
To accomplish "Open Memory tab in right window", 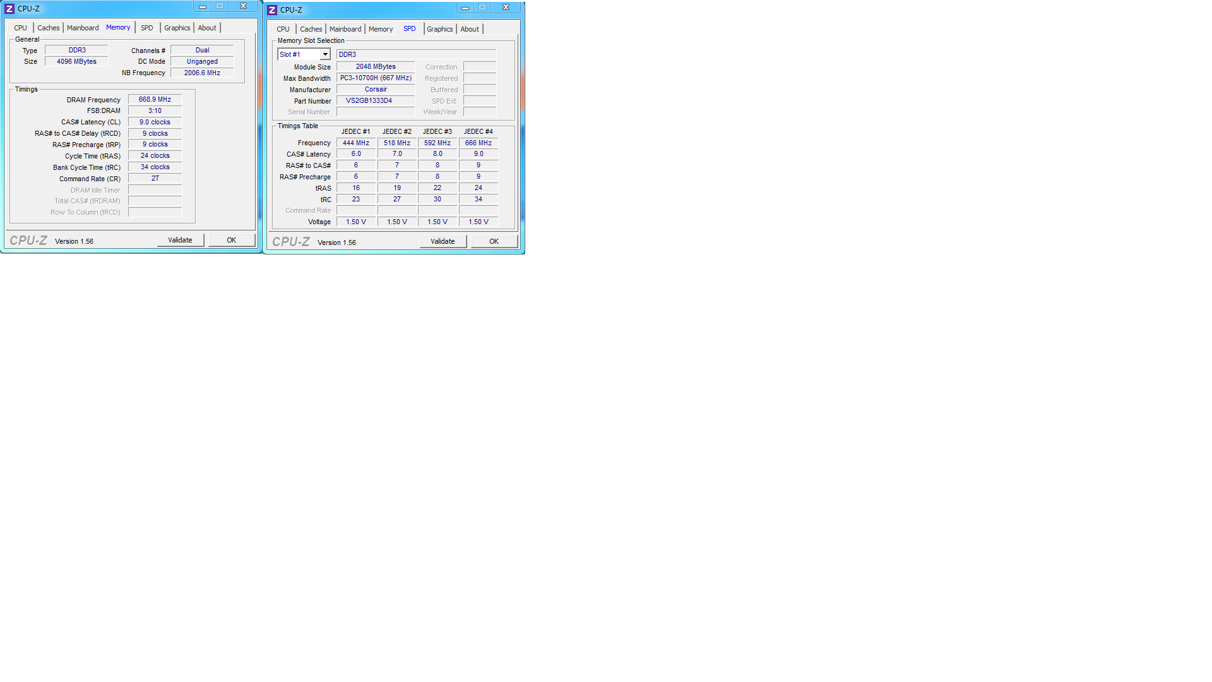I will tap(380, 29).
